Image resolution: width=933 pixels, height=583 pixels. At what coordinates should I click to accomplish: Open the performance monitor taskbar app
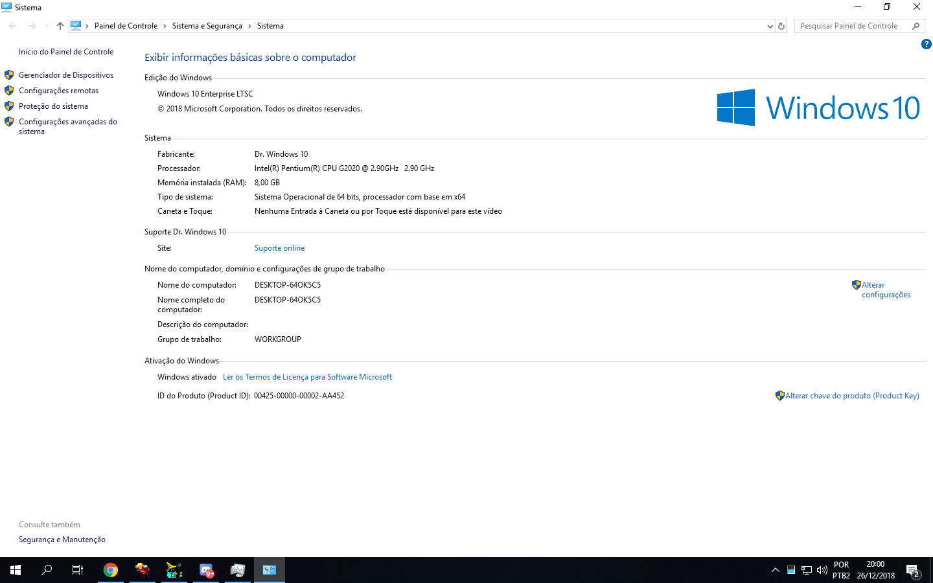[x=238, y=570]
